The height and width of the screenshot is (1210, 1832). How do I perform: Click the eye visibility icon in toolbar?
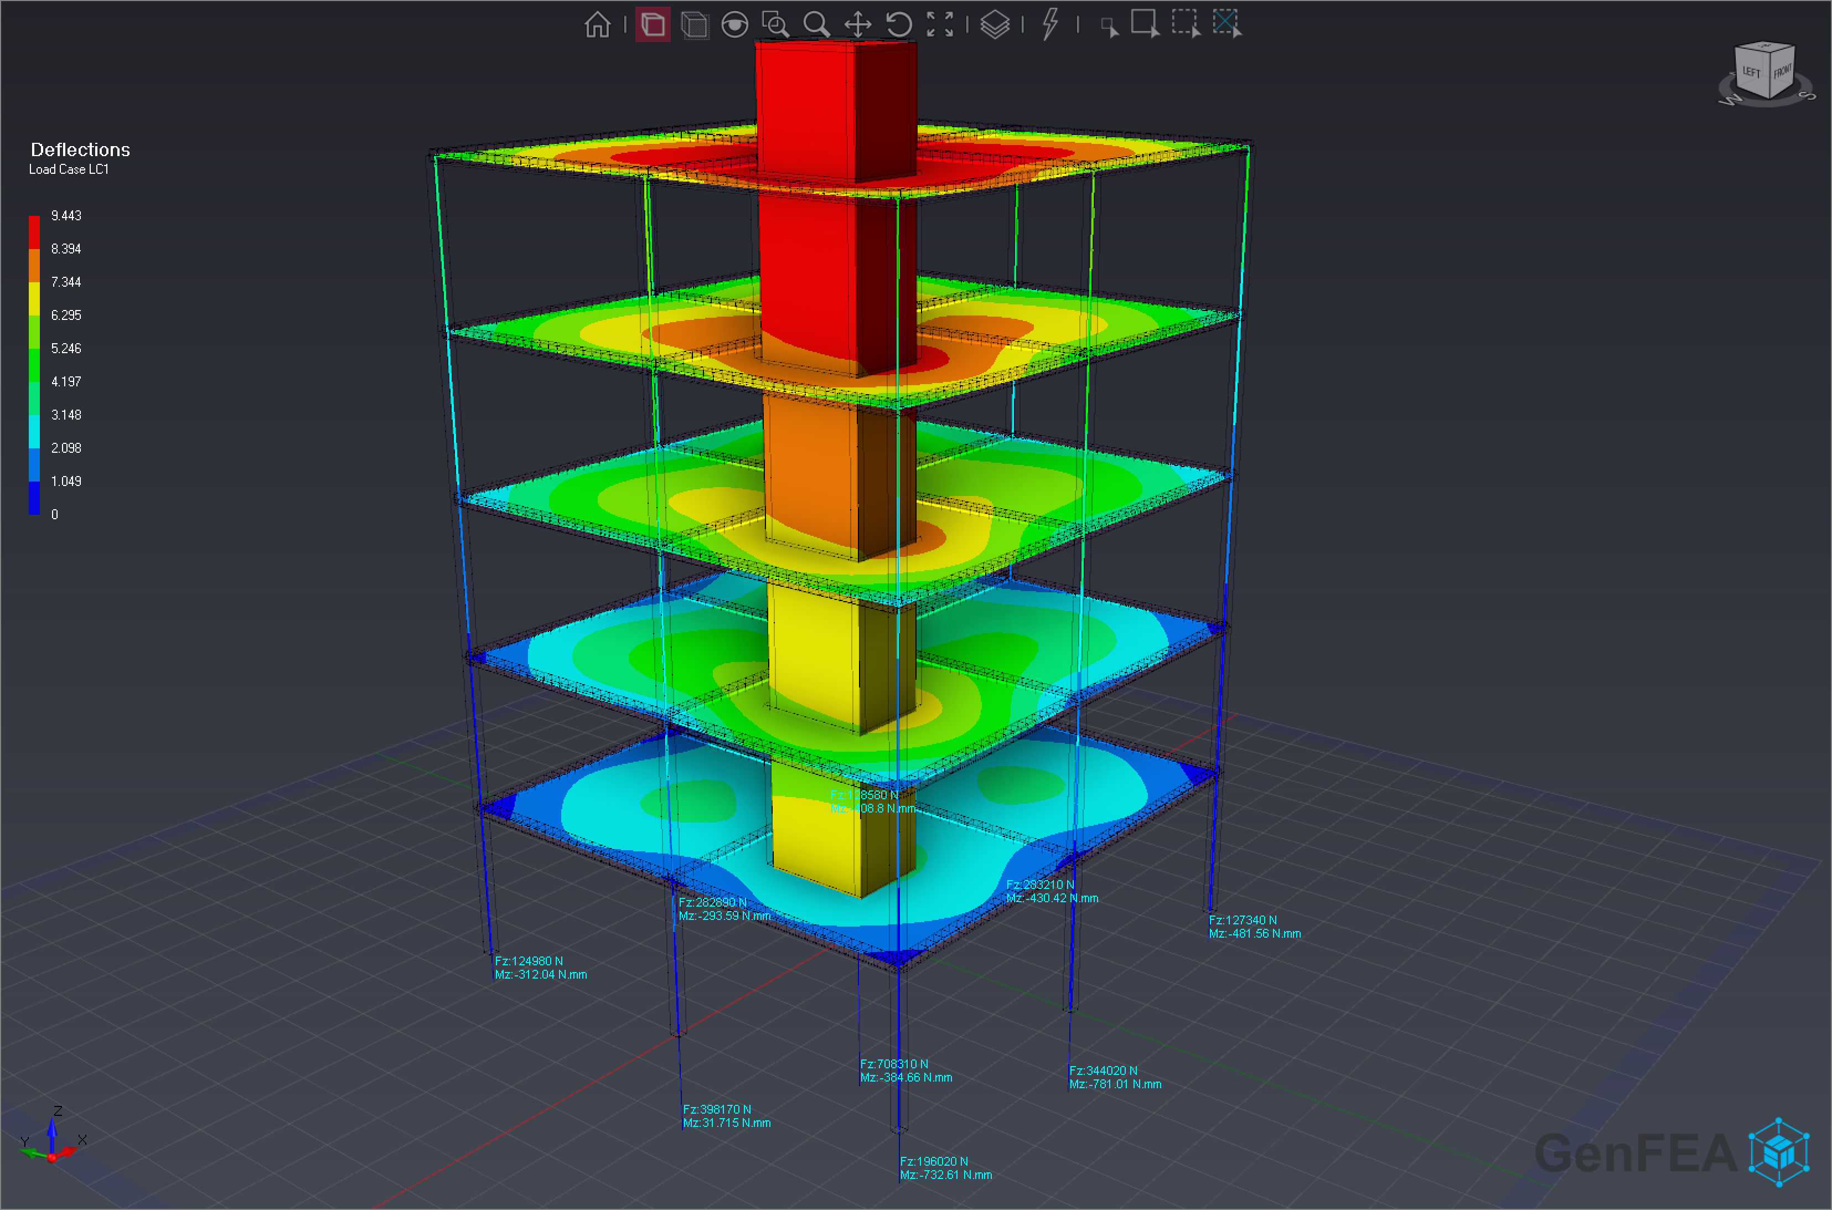[736, 25]
